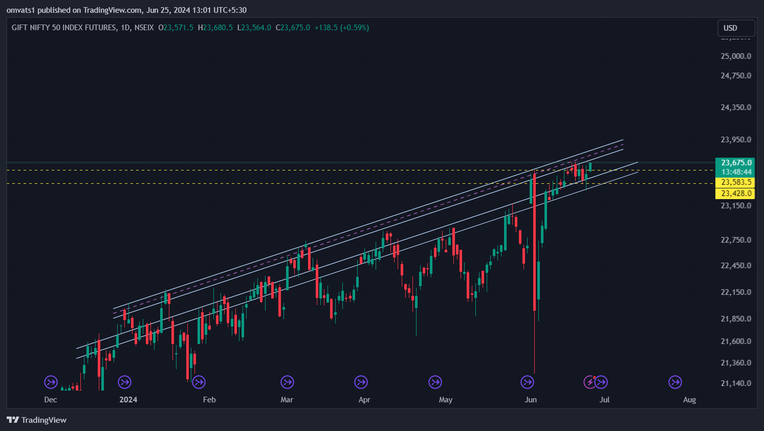
Task: Click the 23,950.0 price axis value
Action: [x=736, y=140]
